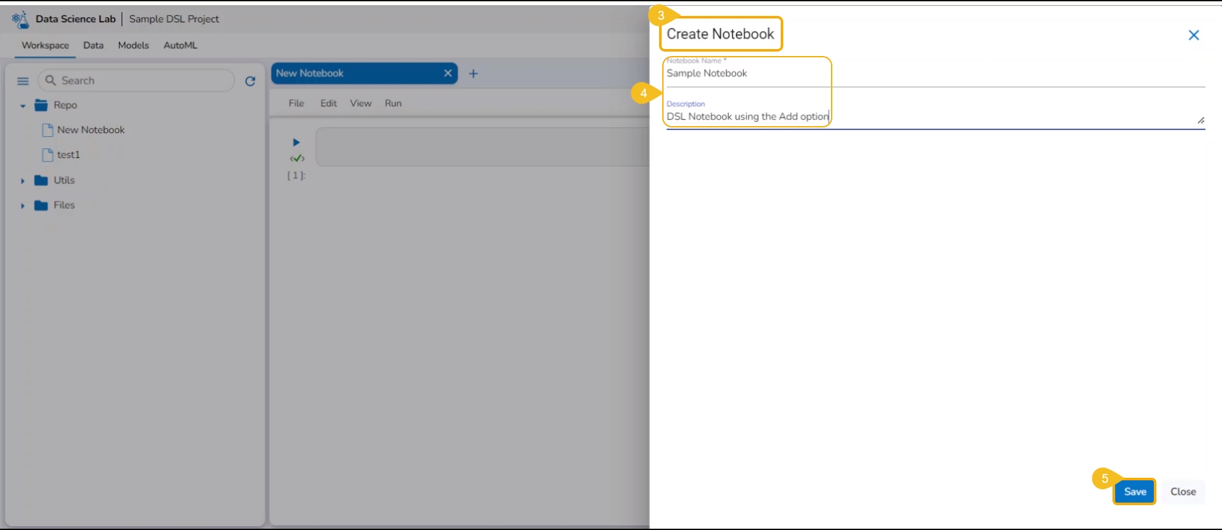The height and width of the screenshot is (530, 1222).
Task: Save the new notebook
Action: point(1135,492)
